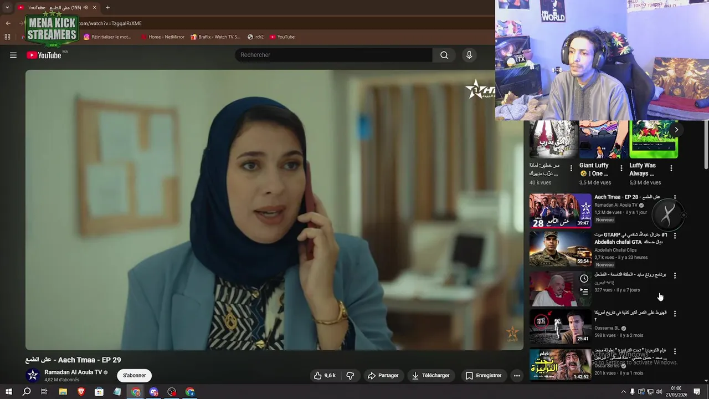The image size is (709, 399).
Task: Show next shelf items with the right chevron
Action: pos(676,130)
